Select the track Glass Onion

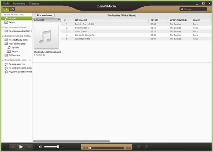click(x=81, y=31)
